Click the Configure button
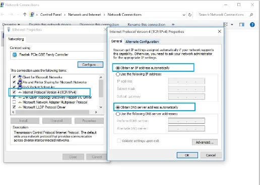260x185 pixels. point(90,65)
